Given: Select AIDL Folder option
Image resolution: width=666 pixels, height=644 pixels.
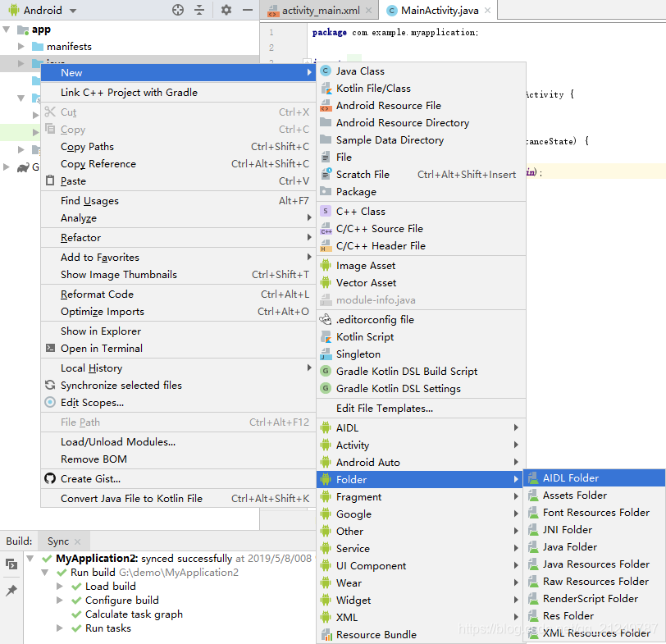Looking at the screenshot, I should 594,478.
